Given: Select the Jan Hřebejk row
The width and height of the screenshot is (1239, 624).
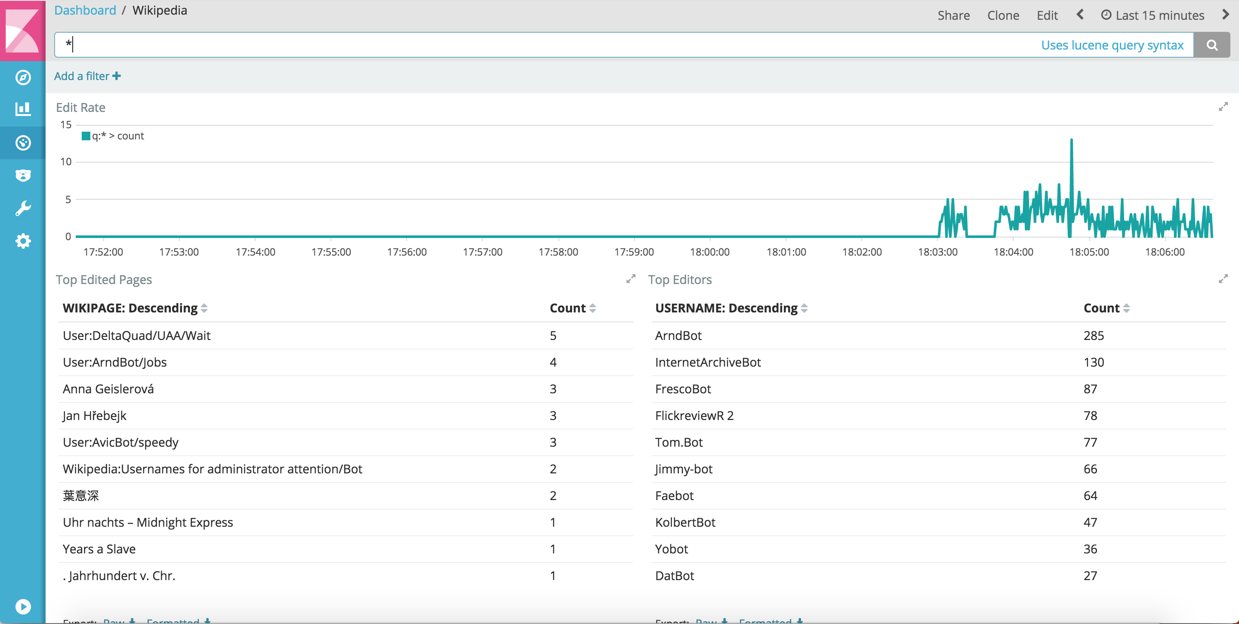Looking at the screenshot, I should click(x=346, y=416).
